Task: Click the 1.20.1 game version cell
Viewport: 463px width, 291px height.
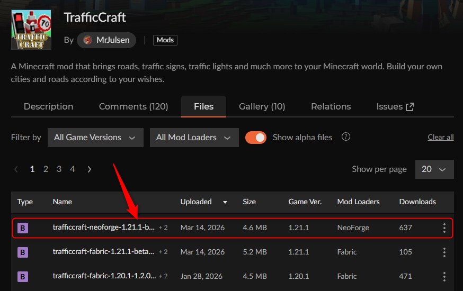Action: click(299, 276)
